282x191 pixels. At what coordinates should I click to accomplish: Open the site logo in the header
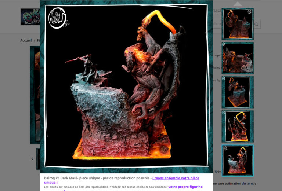click(x=30, y=17)
